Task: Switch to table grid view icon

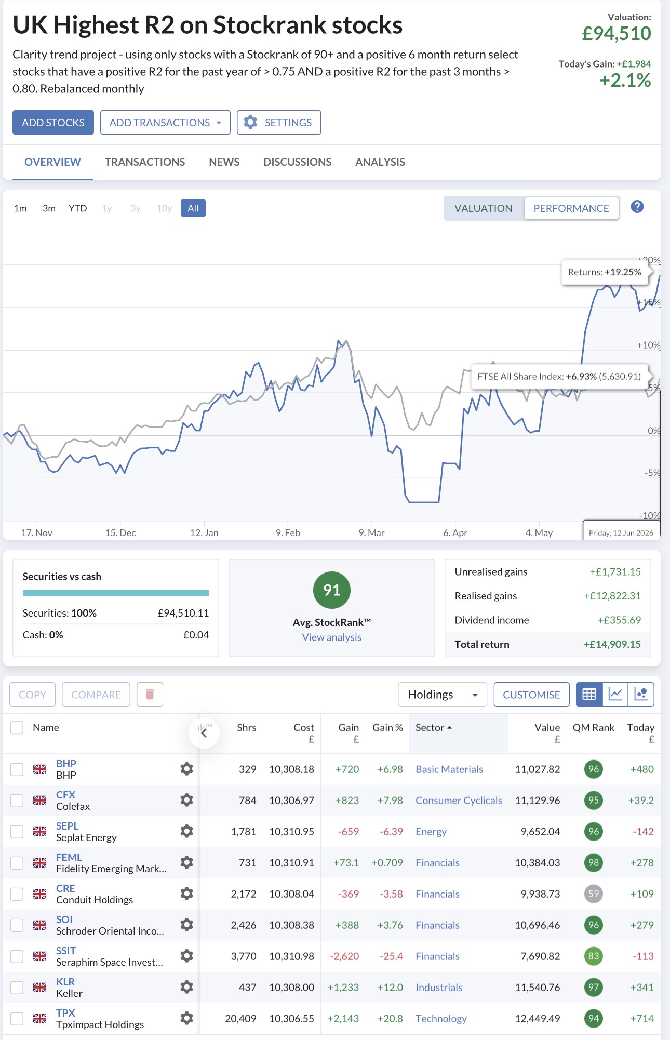Action: pyautogui.click(x=589, y=695)
